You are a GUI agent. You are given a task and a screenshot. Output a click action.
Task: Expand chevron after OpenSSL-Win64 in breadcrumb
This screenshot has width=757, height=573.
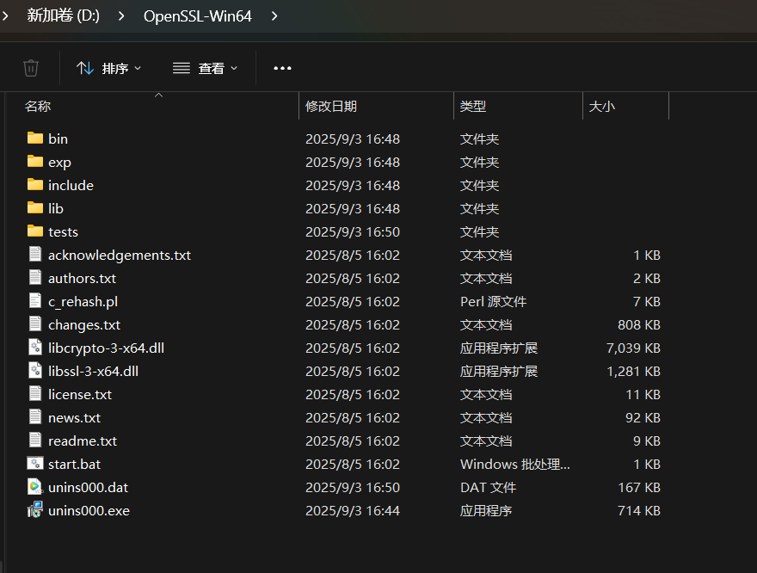(x=274, y=16)
